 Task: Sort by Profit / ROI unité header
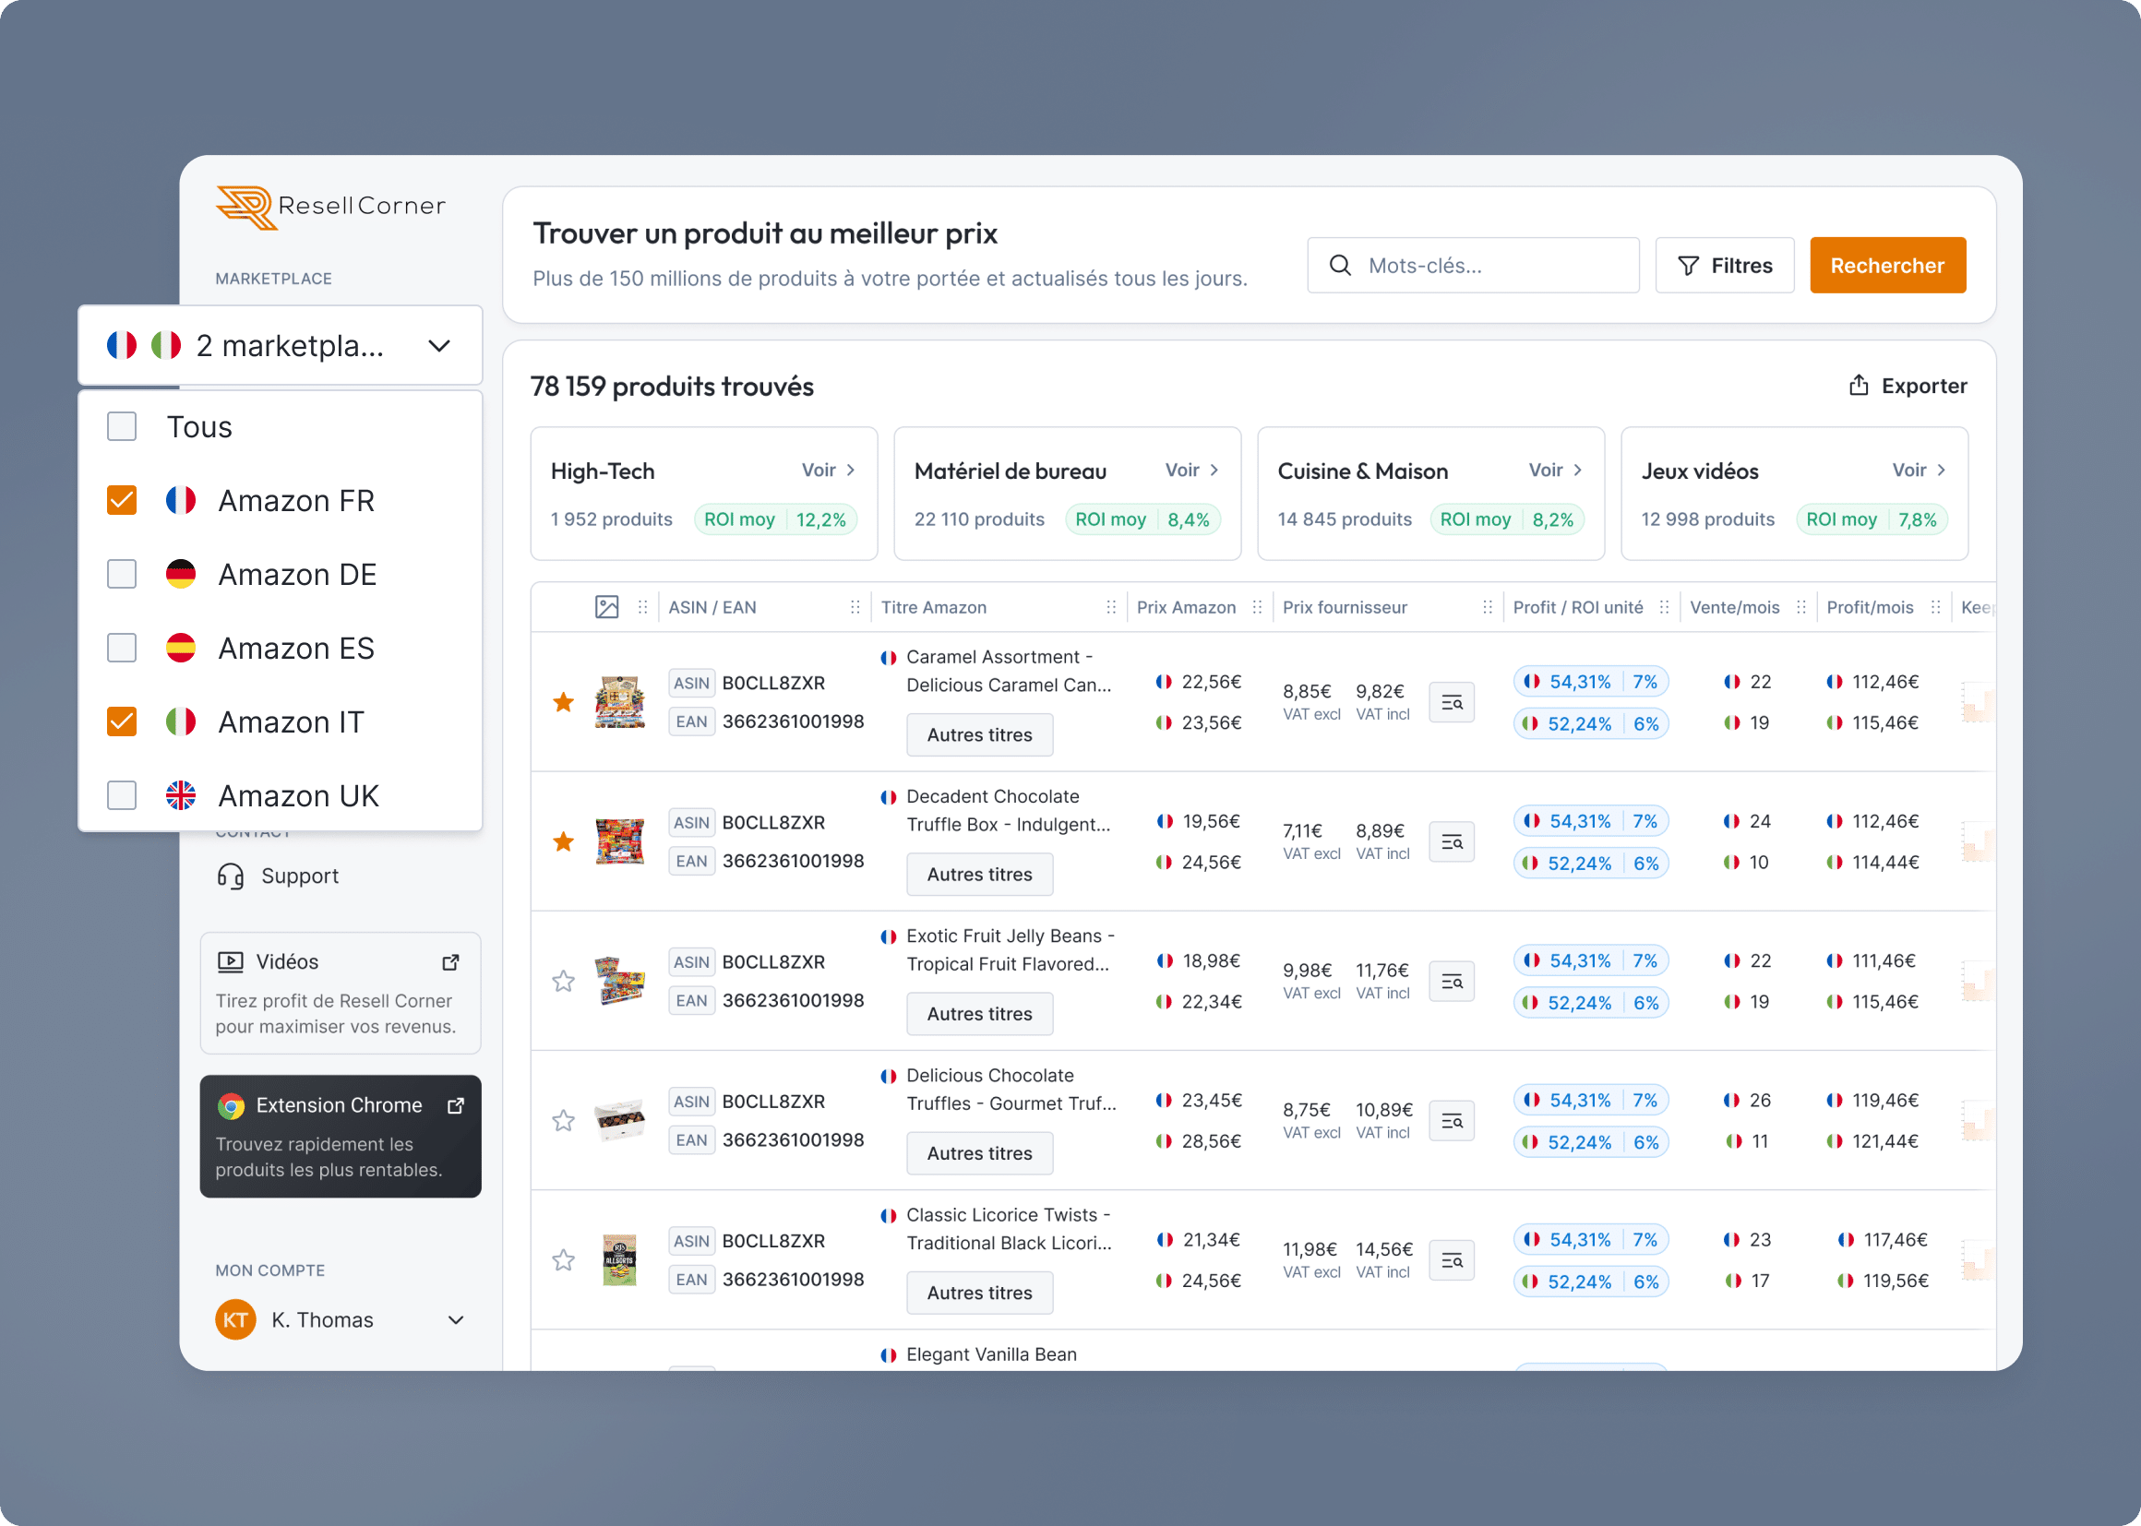[1578, 607]
